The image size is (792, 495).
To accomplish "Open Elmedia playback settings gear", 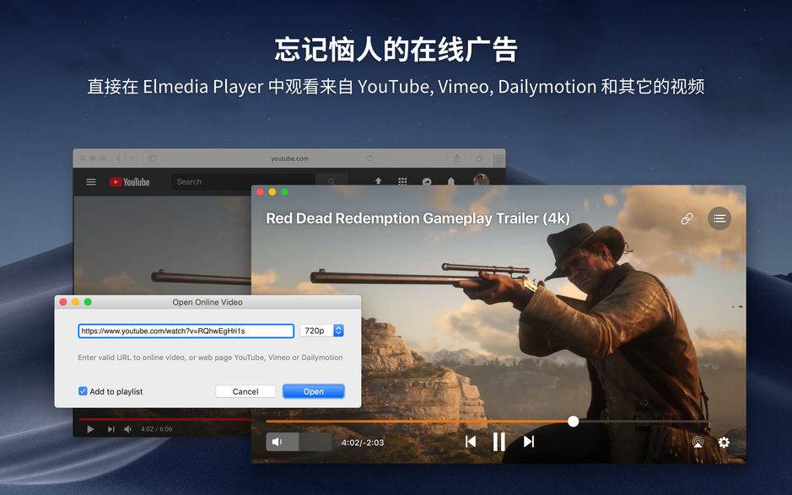I will pos(724,441).
